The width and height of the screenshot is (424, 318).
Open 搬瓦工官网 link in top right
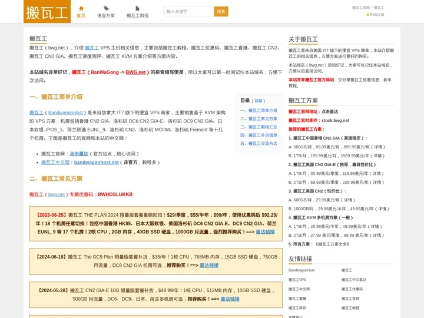tap(361, 8)
